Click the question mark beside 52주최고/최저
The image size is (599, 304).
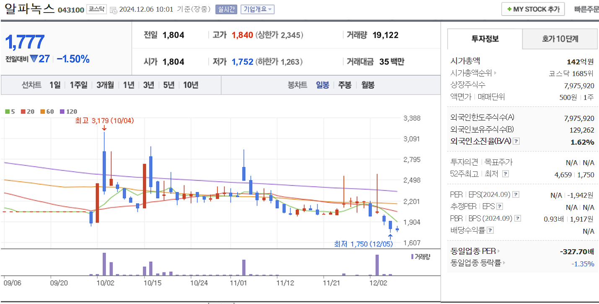pos(506,174)
